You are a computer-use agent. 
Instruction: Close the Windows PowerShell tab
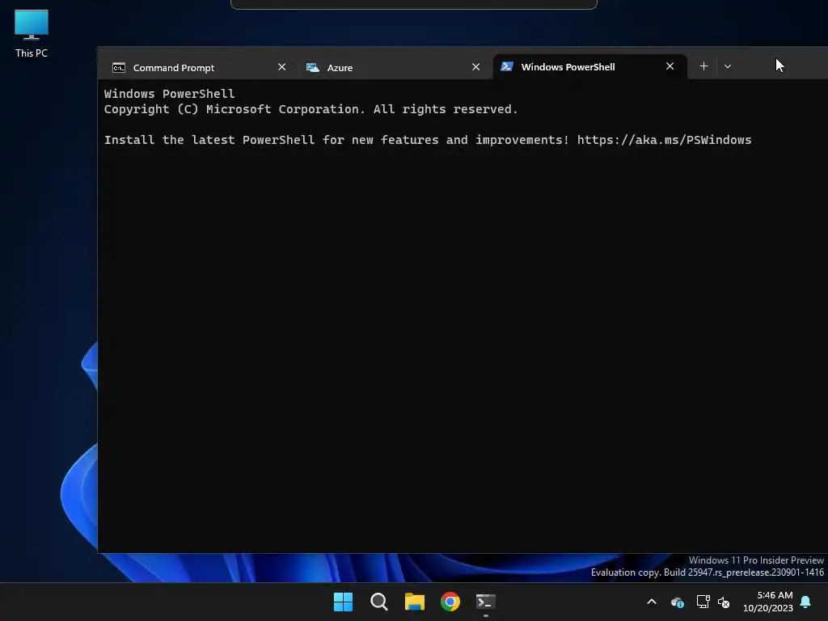[x=670, y=66]
